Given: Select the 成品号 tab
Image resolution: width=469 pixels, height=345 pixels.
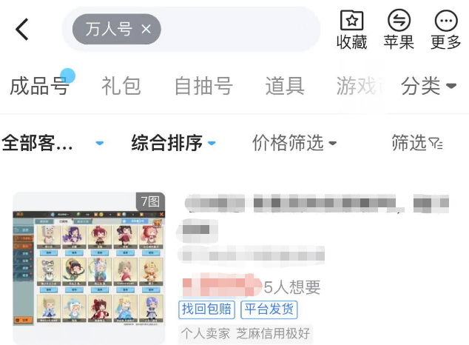Looking at the screenshot, I should [x=39, y=86].
